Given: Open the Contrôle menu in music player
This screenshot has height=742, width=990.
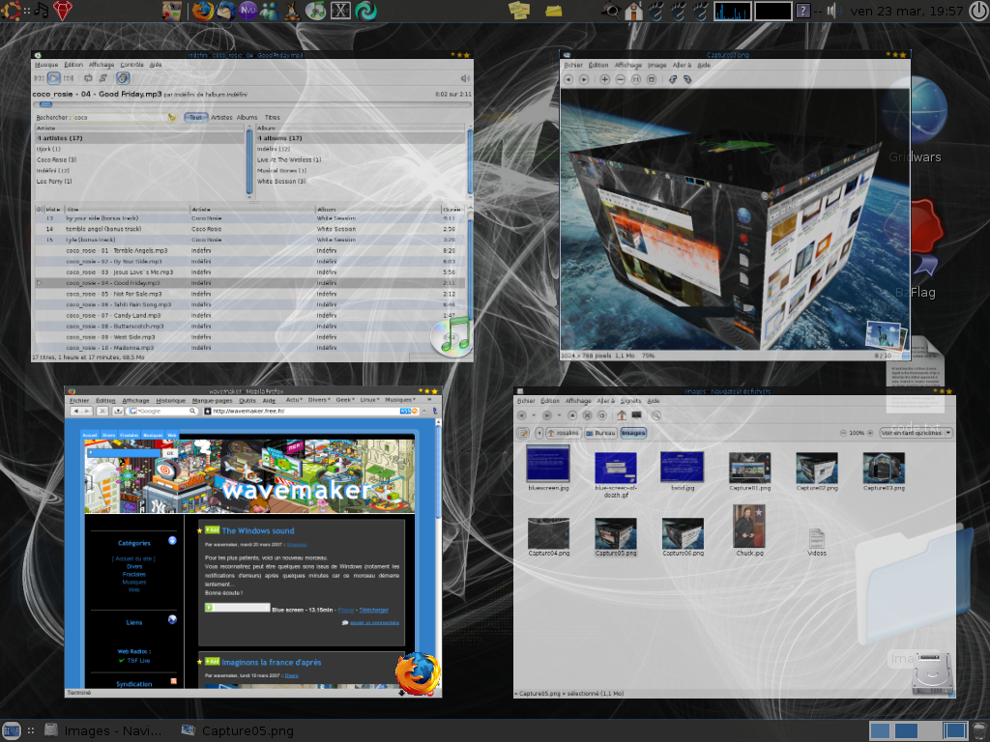Looking at the screenshot, I should [x=131, y=65].
